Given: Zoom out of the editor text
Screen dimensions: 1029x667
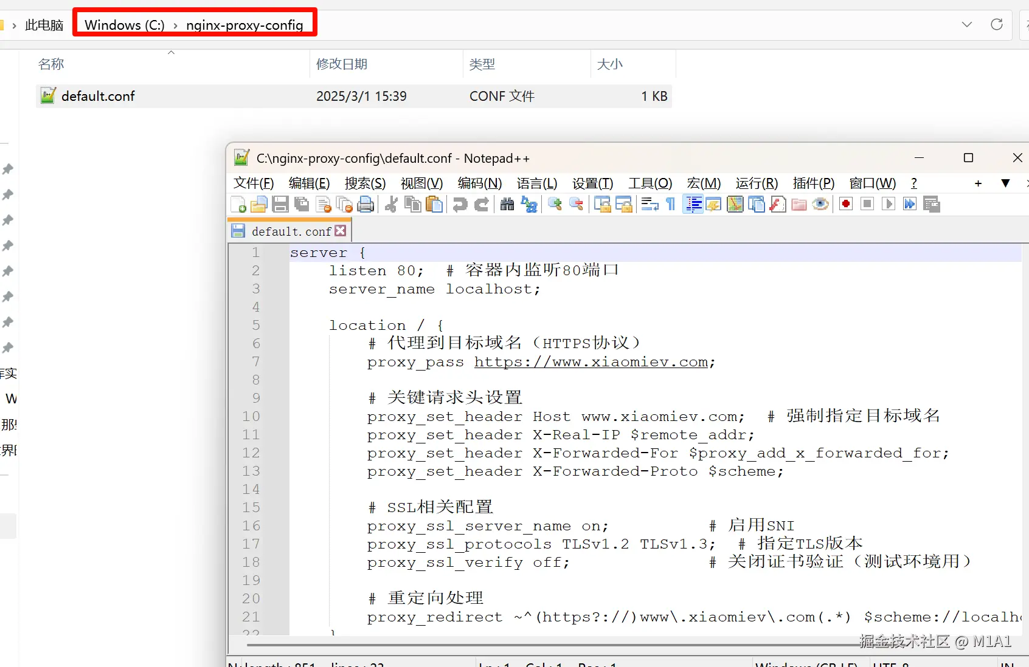Looking at the screenshot, I should (x=577, y=205).
